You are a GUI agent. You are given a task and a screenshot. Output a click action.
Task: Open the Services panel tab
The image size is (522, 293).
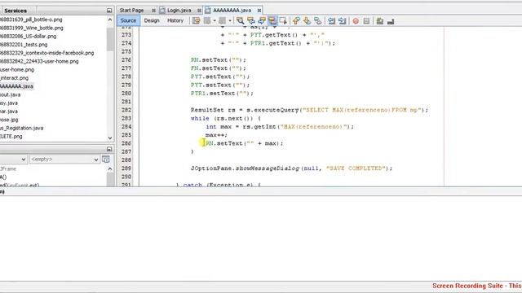pos(15,11)
